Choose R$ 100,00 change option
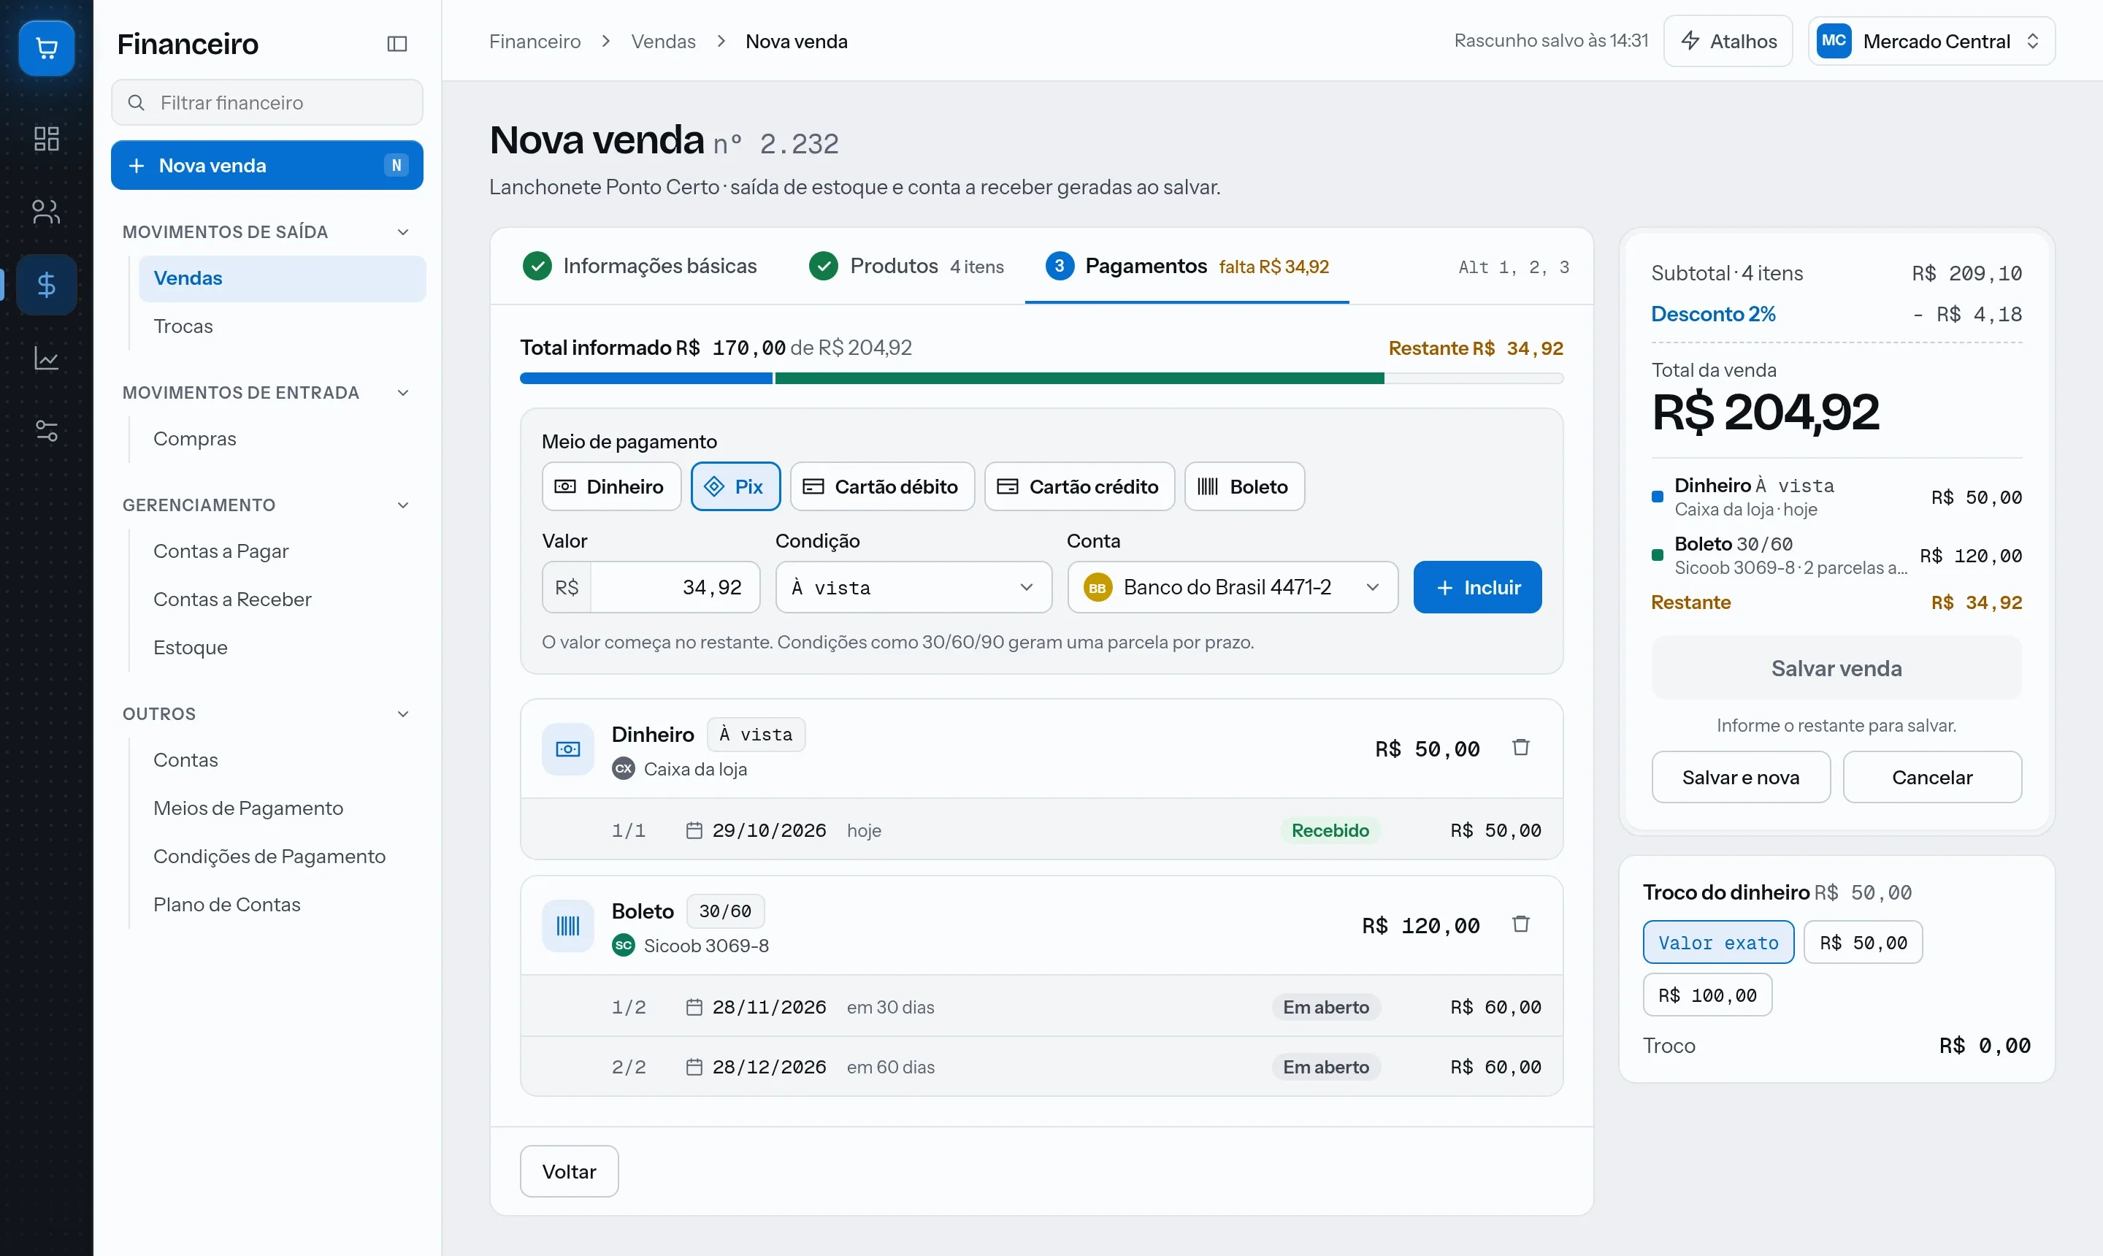 (1707, 995)
